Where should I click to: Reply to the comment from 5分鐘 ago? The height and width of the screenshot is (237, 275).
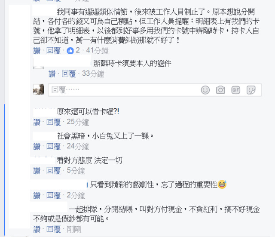(53, 171)
